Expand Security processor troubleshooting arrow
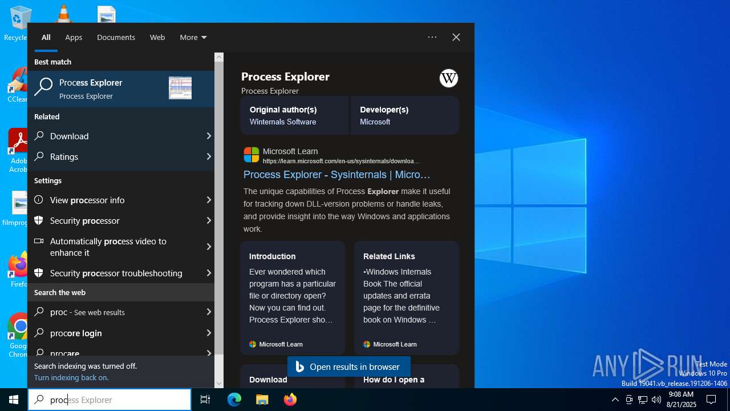The image size is (730, 411). click(208, 273)
